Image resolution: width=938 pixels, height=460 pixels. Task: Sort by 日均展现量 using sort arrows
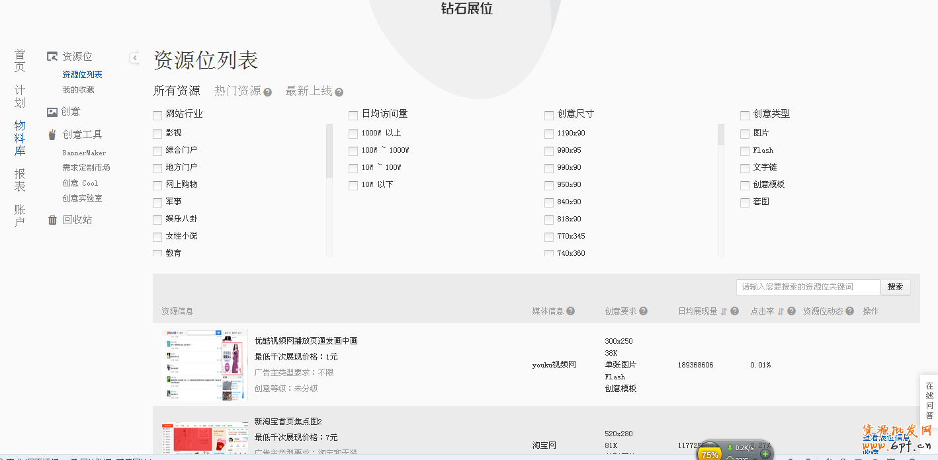(x=724, y=311)
